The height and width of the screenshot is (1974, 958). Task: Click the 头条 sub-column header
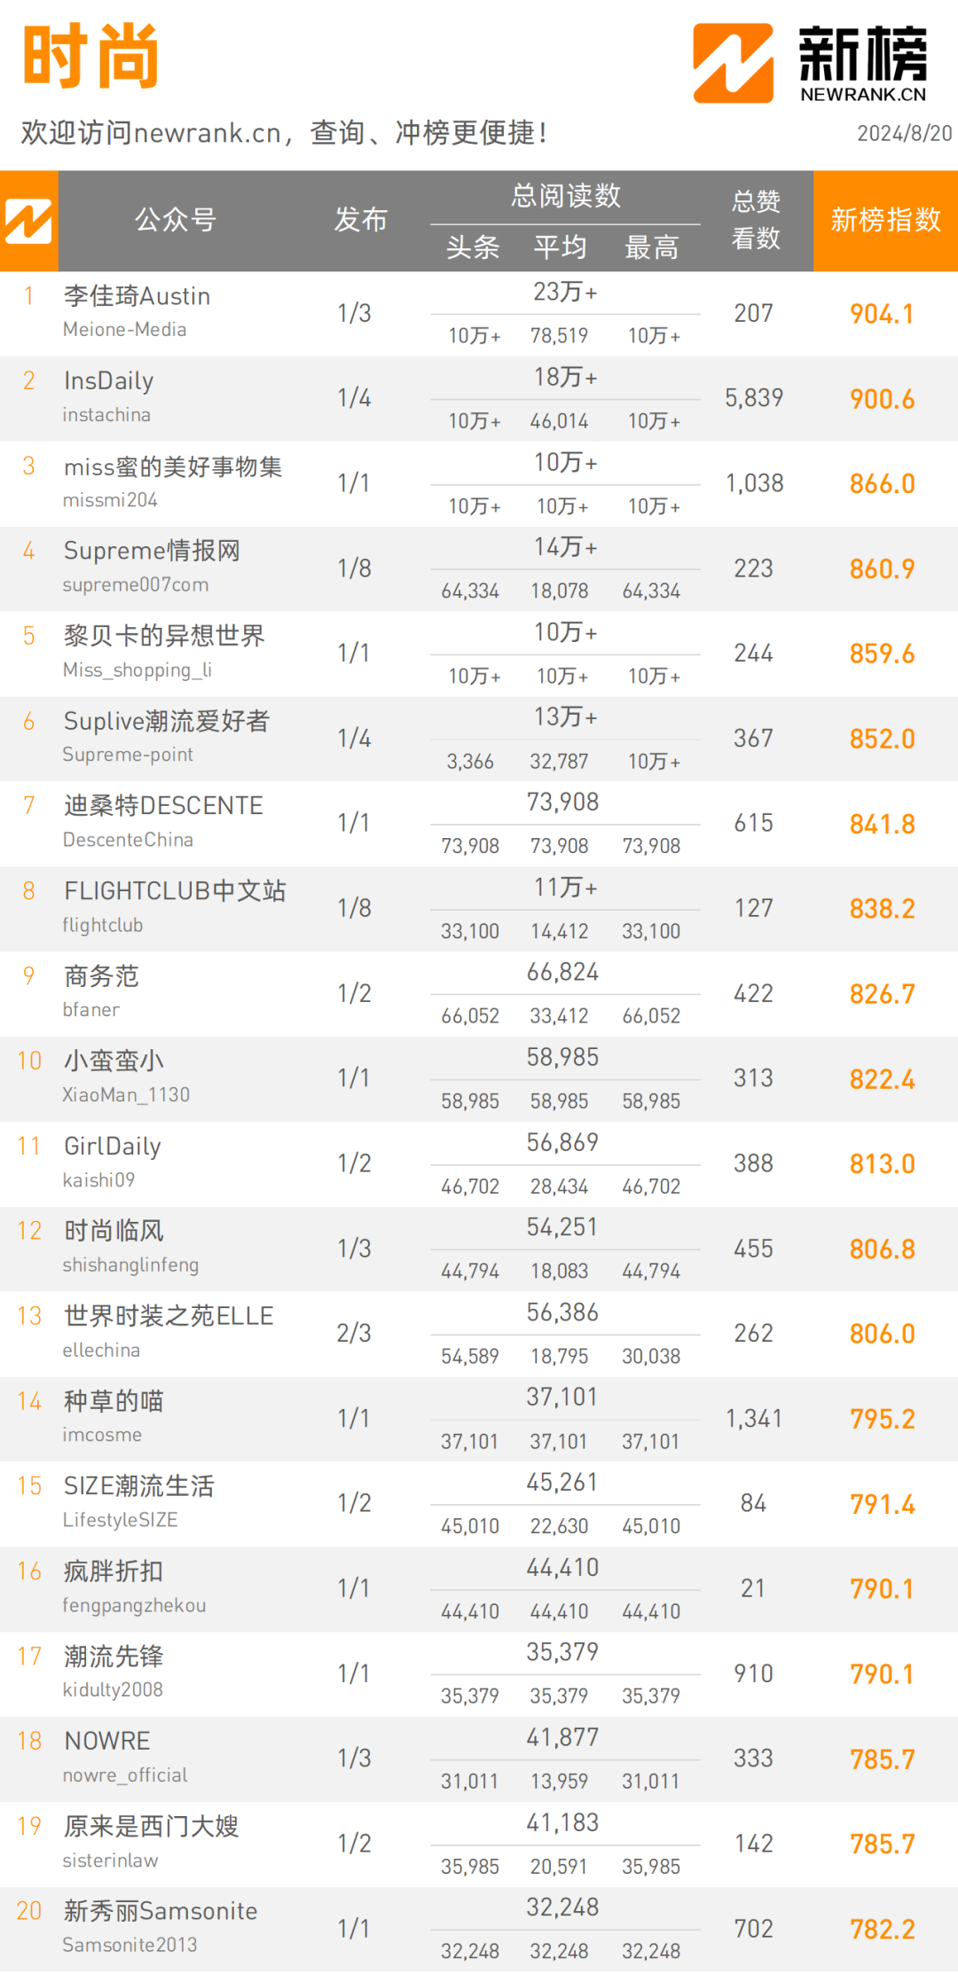(473, 247)
